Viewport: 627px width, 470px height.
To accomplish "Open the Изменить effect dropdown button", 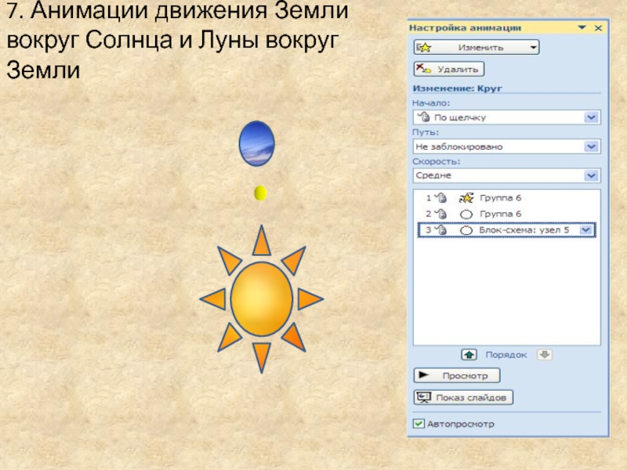I will 477,48.
